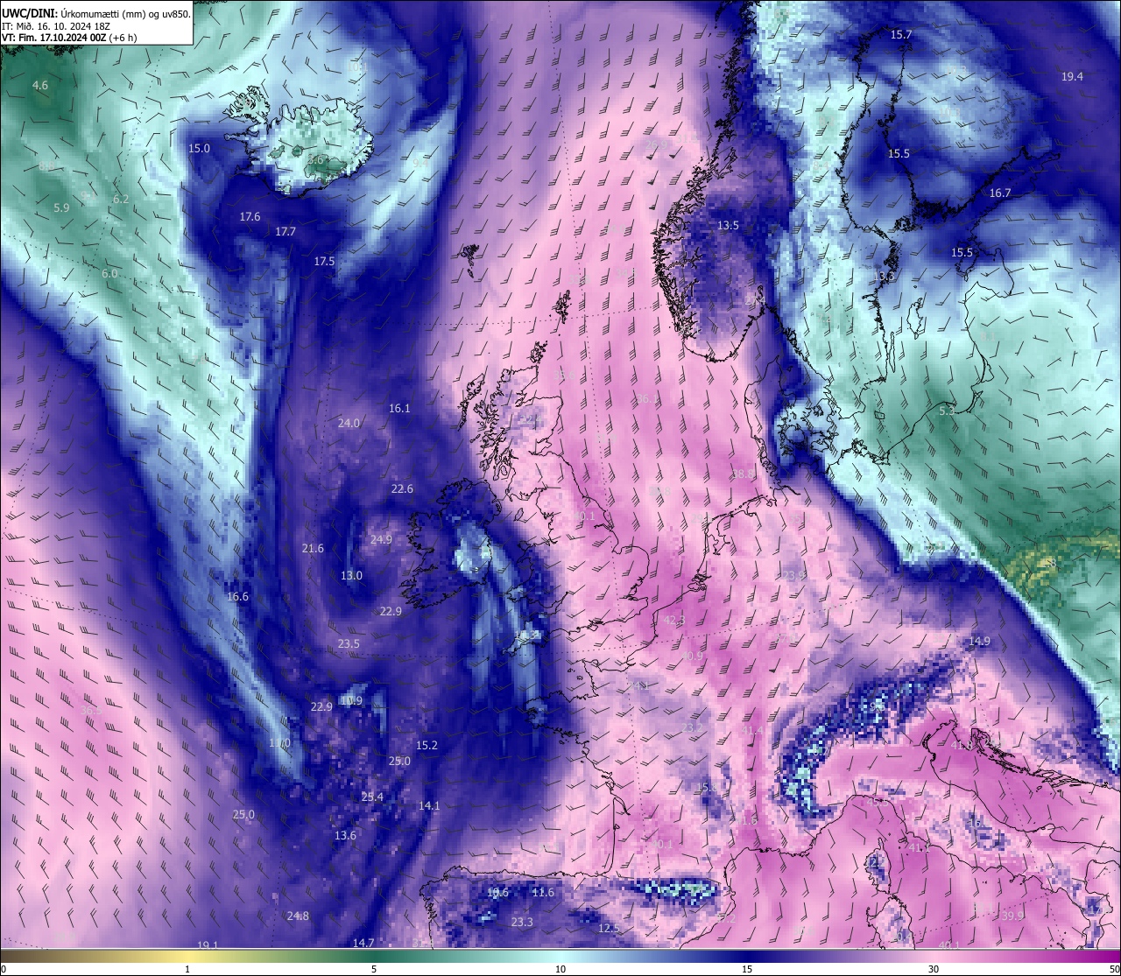Select the 23.3 value over Spain

522,922
